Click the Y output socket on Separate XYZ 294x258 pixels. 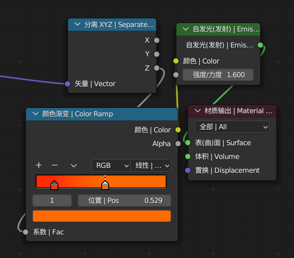[x=156, y=54]
